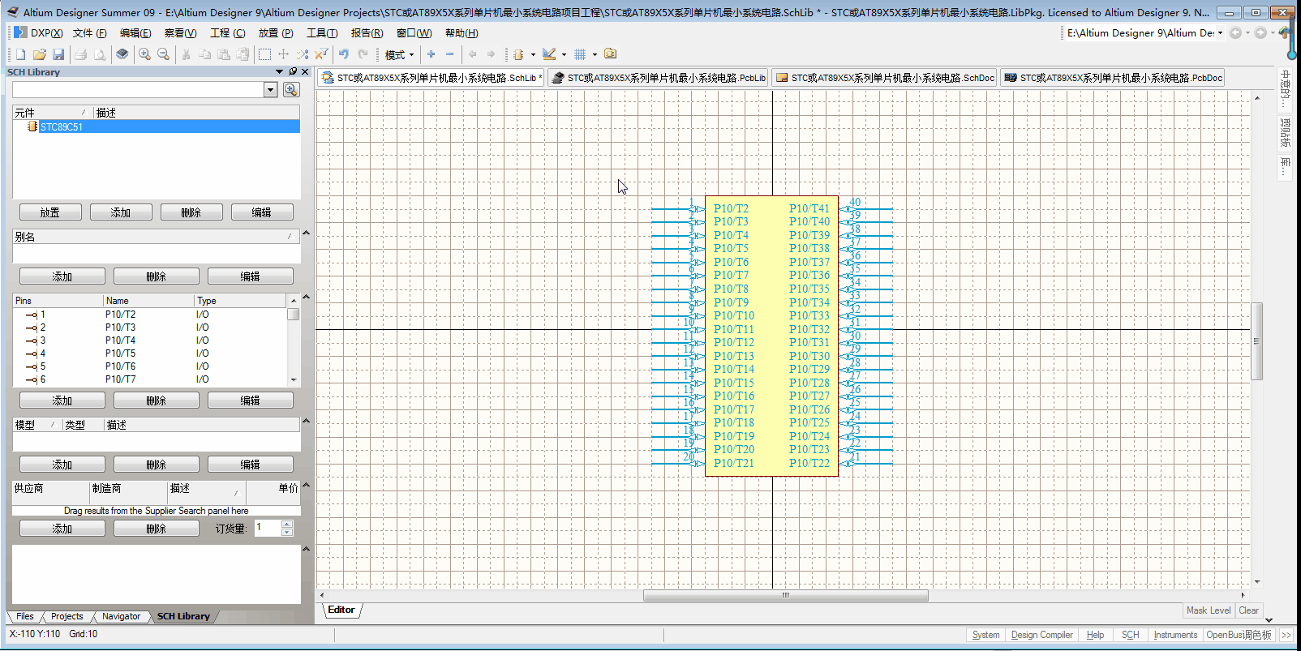Screen dimensions: 1301x651
Task: Redo the last undone action
Action: coord(363,54)
